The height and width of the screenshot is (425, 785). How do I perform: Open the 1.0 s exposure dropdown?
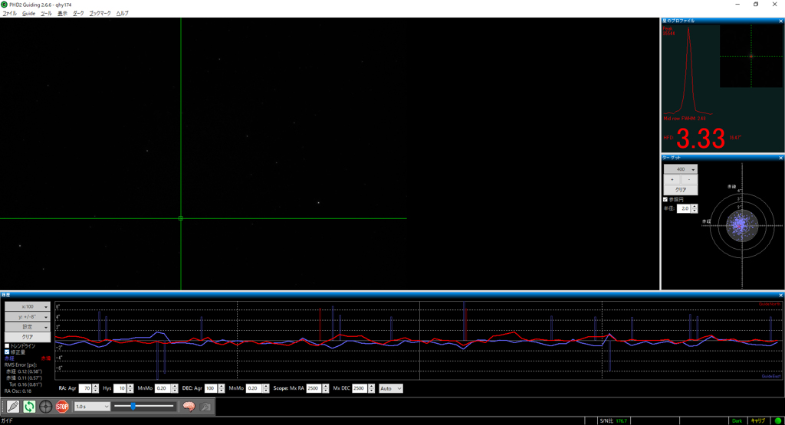pyautogui.click(x=92, y=407)
